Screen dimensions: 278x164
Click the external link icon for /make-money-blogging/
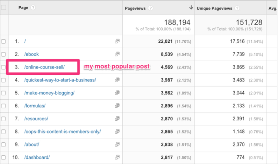click(117, 93)
